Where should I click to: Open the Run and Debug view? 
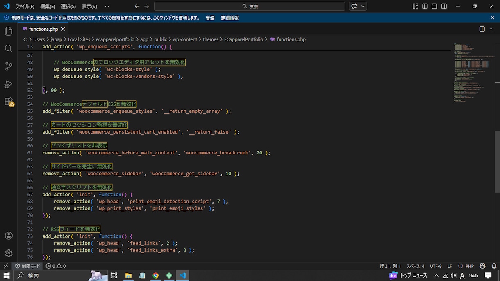coord(9,84)
